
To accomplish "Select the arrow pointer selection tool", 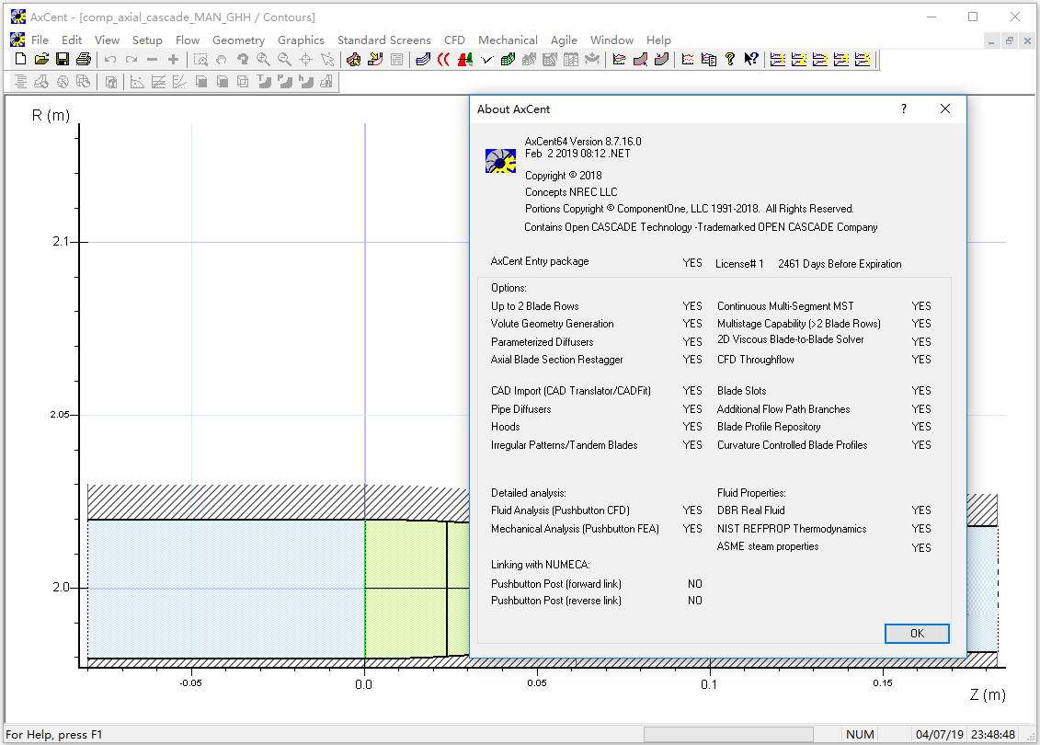I will (327, 60).
